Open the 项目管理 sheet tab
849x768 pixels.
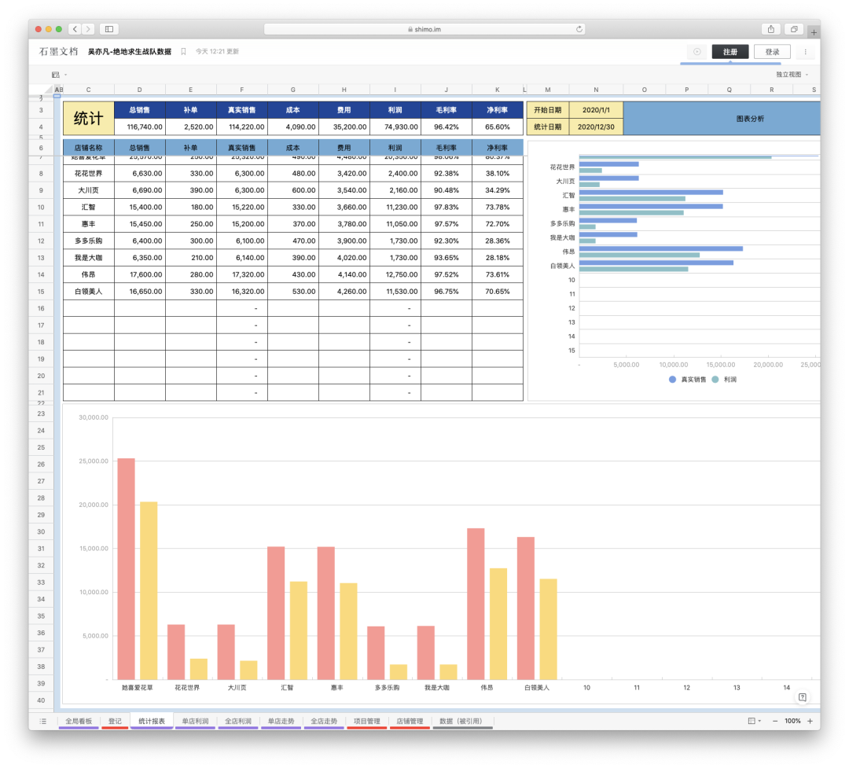tap(366, 721)
